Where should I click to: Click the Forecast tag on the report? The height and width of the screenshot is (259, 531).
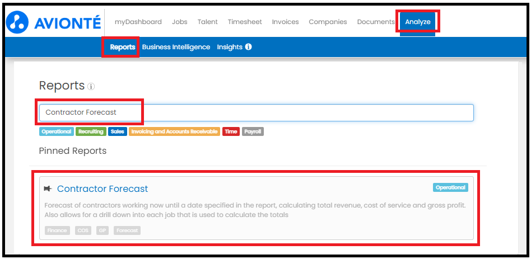tap(127, 230)
